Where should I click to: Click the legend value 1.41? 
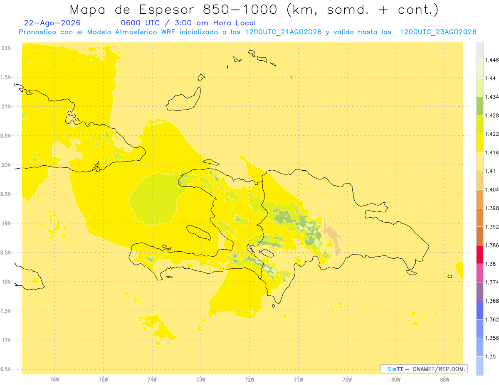click(491, 171)
